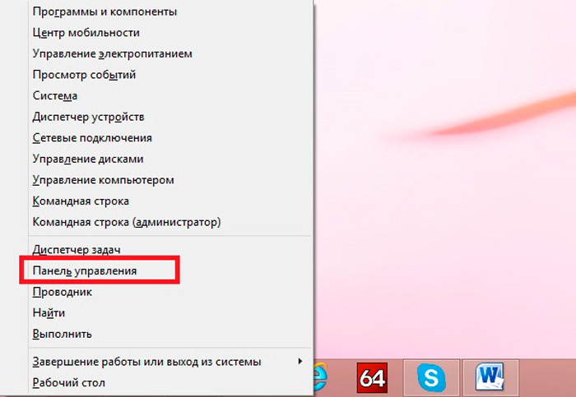The image size is (576, 397).
Task: Open Командная строка (администратор)
Action: pos(127,222)
